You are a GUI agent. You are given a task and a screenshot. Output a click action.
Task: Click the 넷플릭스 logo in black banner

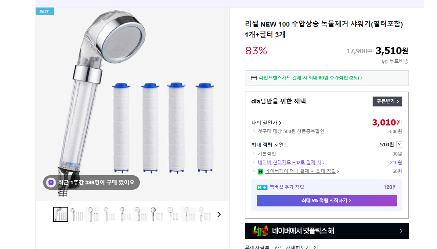click(x=261, y=231)
